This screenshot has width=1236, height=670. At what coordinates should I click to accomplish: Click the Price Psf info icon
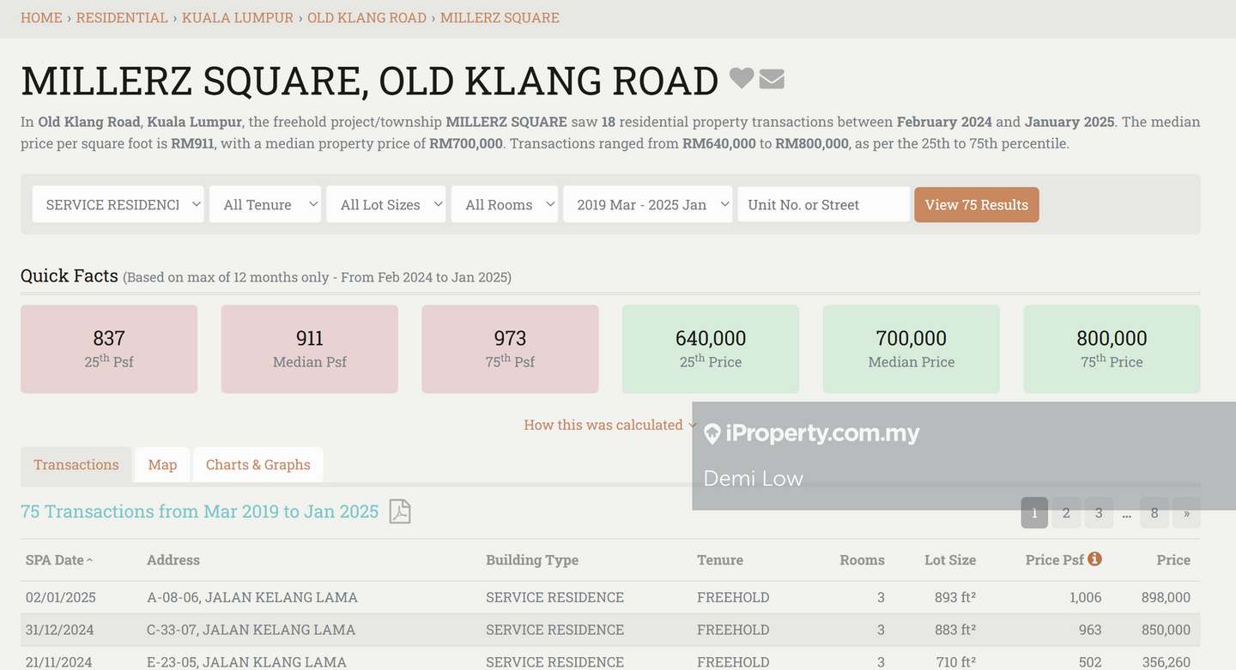click(x=1094, y=558)
